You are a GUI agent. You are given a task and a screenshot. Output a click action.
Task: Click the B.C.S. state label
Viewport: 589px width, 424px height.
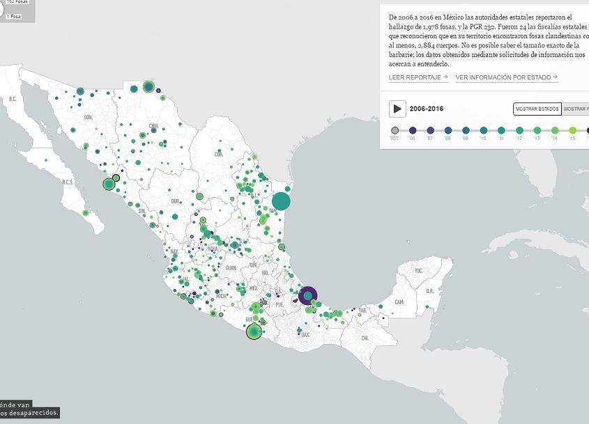click(68, 182)
